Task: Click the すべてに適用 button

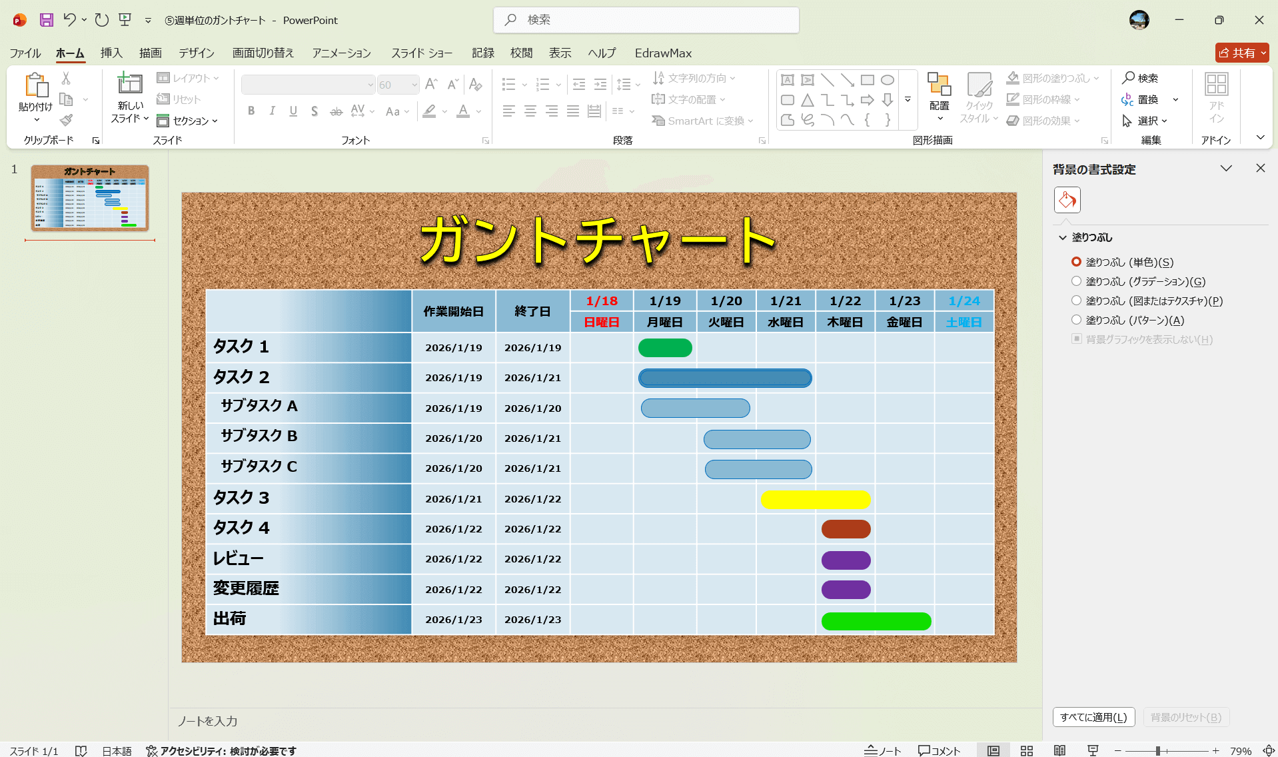Action: (1093, 717)
